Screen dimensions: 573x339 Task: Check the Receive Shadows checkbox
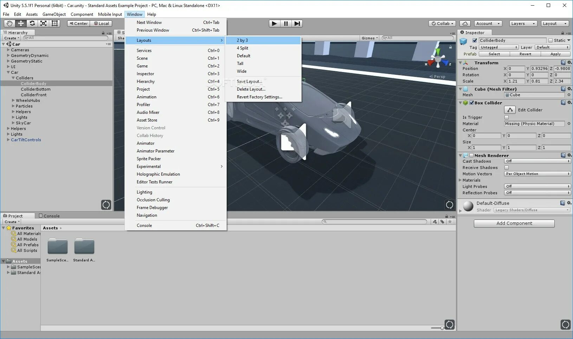[507, 168]
